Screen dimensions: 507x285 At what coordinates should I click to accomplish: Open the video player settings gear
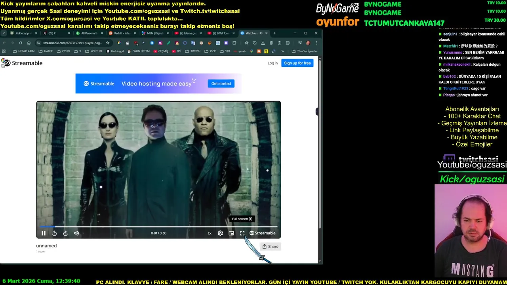220,233
